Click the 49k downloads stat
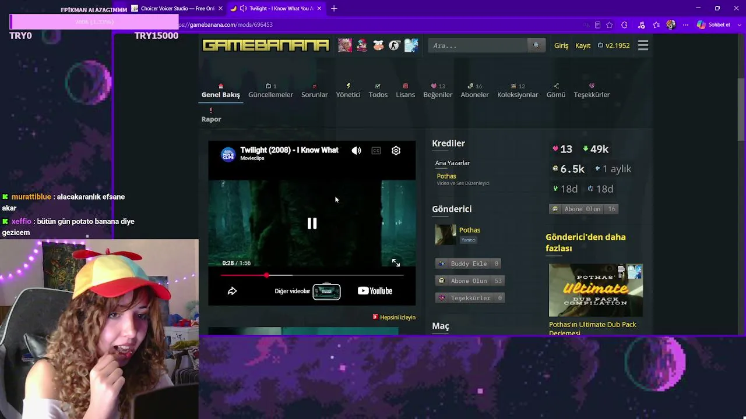 pyautogui.click(x=595, y=149)
